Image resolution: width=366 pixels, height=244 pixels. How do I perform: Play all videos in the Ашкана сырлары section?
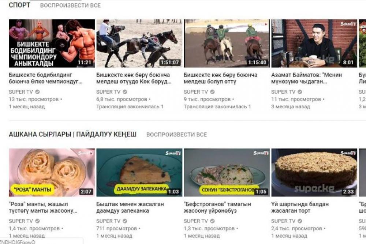[x=177, y=135]
